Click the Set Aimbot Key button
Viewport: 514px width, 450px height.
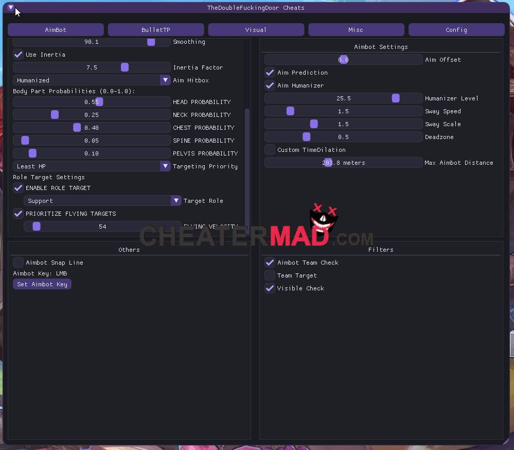pos(42,284)
